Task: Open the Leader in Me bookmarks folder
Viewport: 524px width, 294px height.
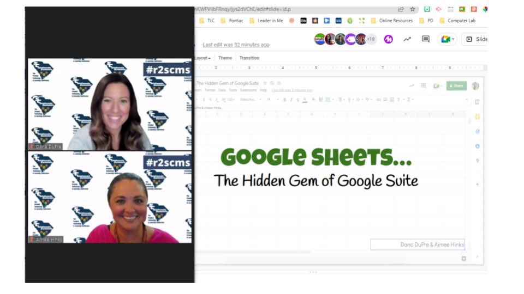Action: point(267,21)
